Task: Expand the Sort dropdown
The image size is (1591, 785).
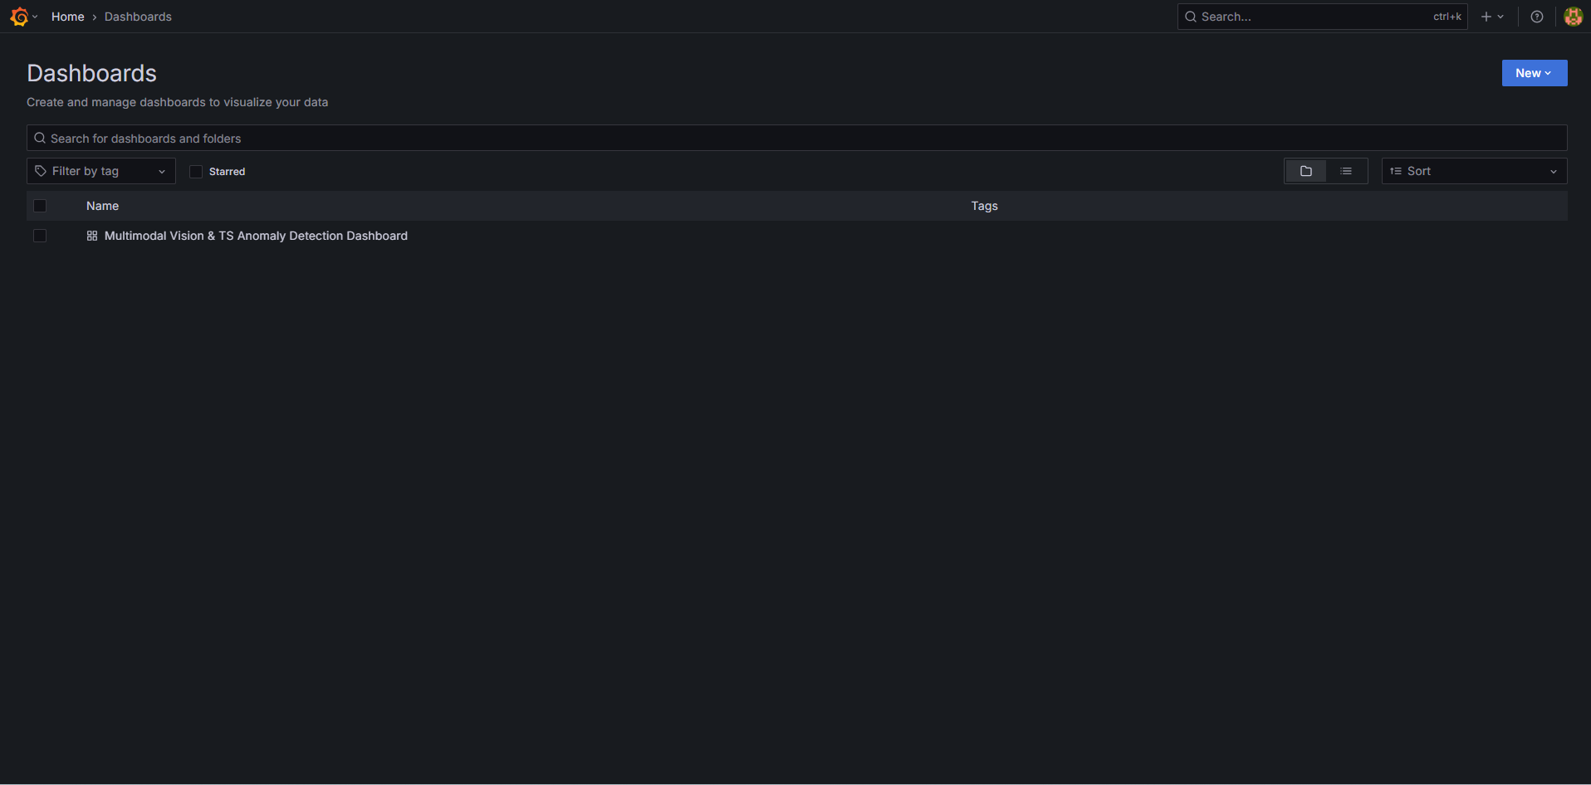Action: (x=1474, y=171)
